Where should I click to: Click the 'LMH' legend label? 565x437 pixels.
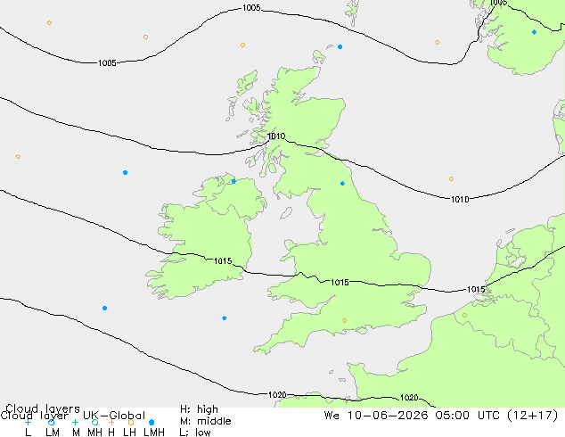pos(154,432)
